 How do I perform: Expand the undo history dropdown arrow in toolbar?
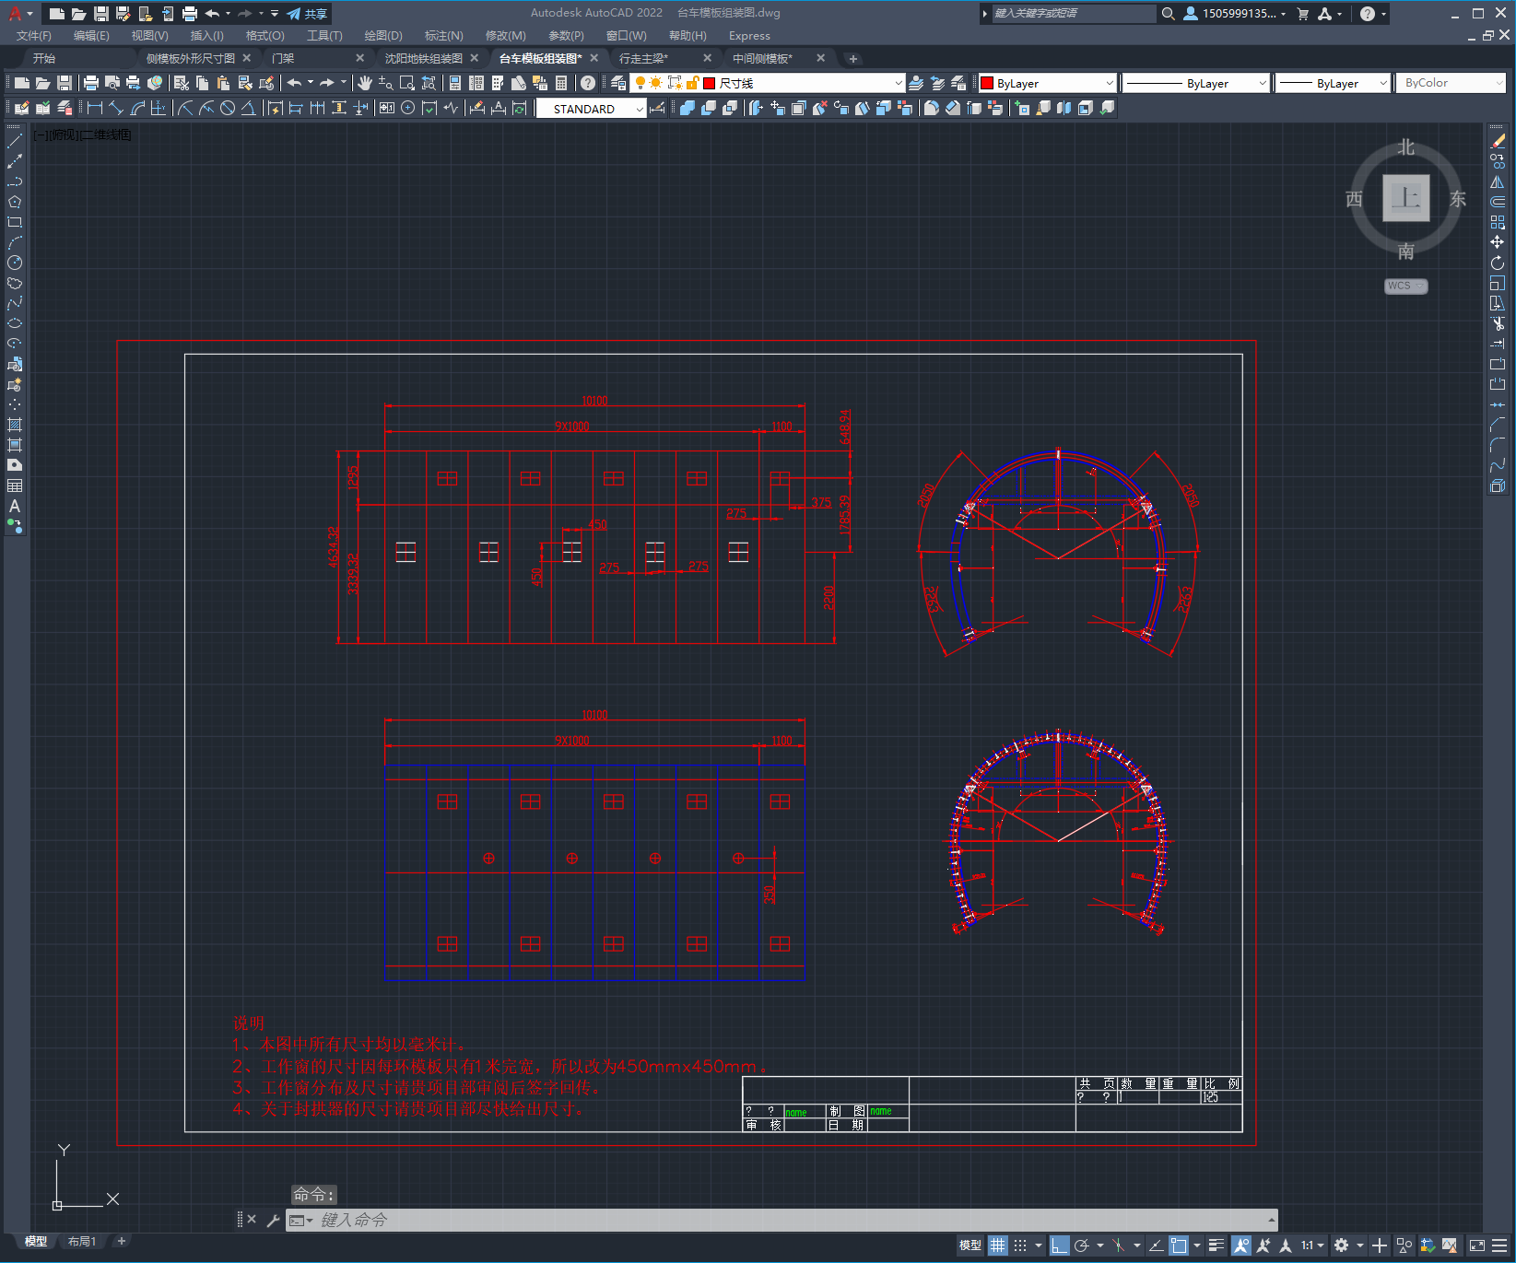311,83
